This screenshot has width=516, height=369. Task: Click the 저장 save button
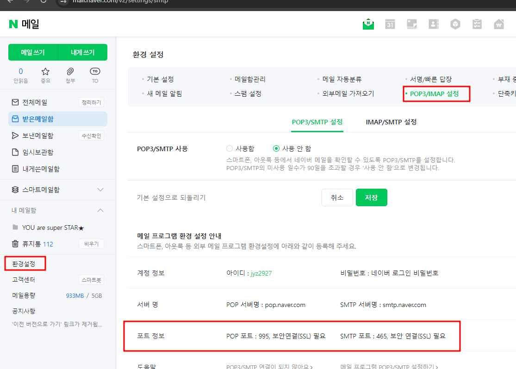[x=371, y=197]
